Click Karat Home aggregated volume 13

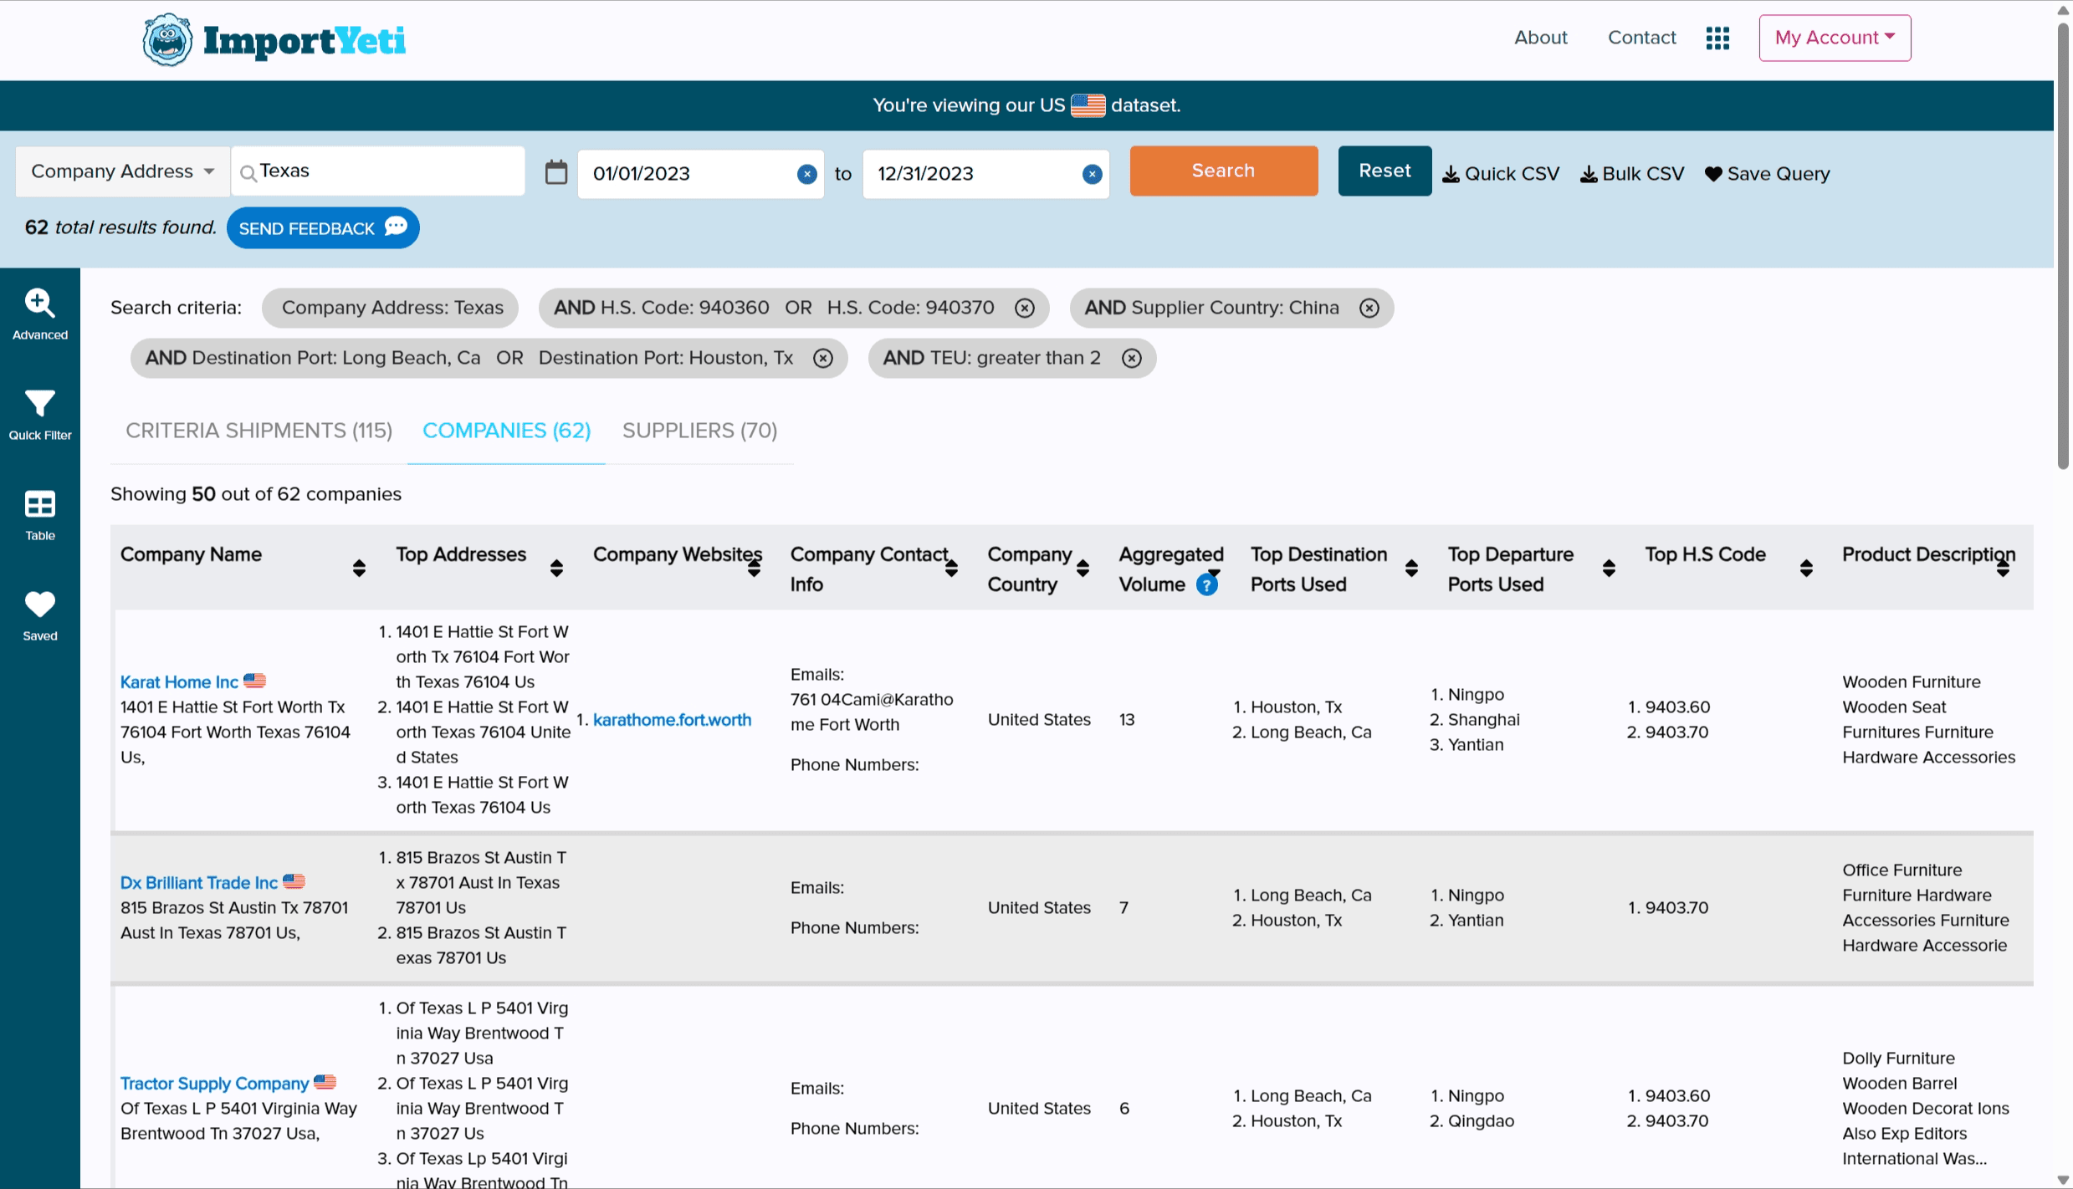pos(1127,720)
